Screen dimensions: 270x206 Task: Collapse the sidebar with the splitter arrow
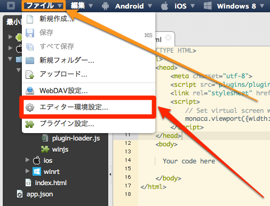110,174
